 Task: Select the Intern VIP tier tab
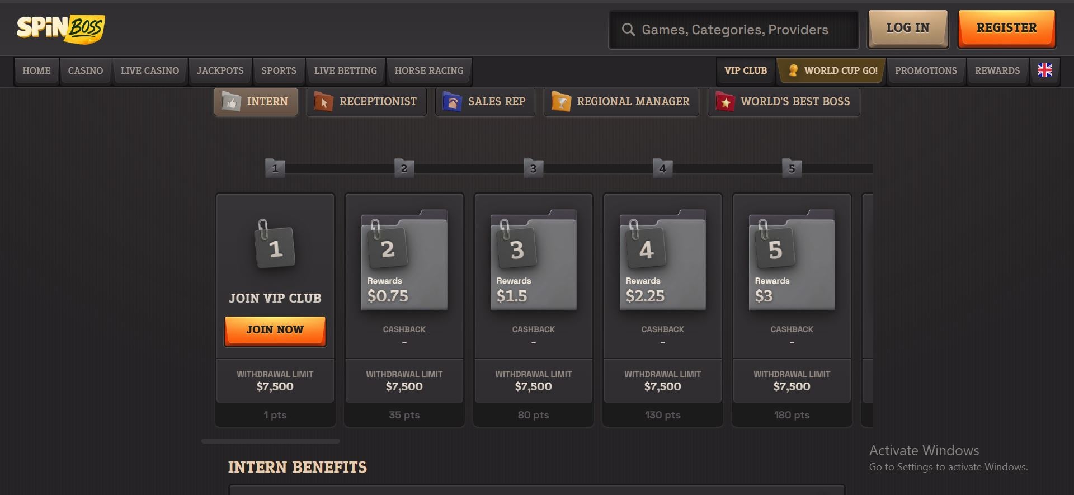click(256, 102)
